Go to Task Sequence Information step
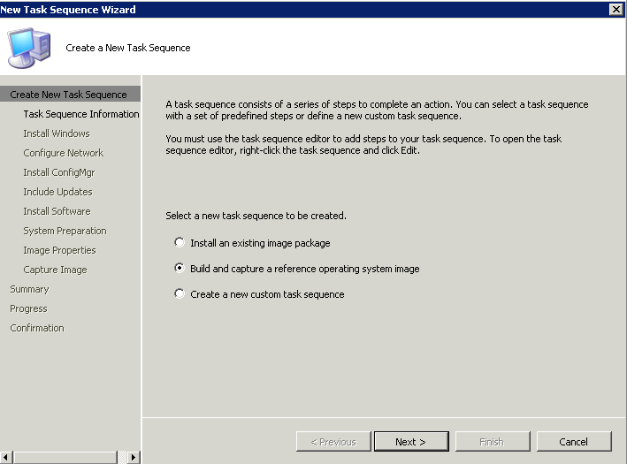Screen dimensions: 627x464 [x=81, y=114]
